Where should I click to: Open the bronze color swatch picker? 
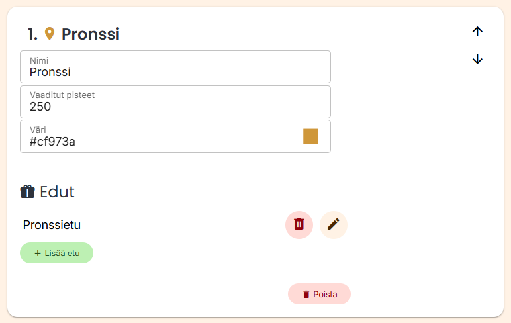[310, 136]
